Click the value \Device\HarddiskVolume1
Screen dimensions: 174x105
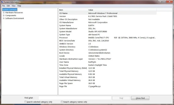pyautogui.click(x=99, y=53)
